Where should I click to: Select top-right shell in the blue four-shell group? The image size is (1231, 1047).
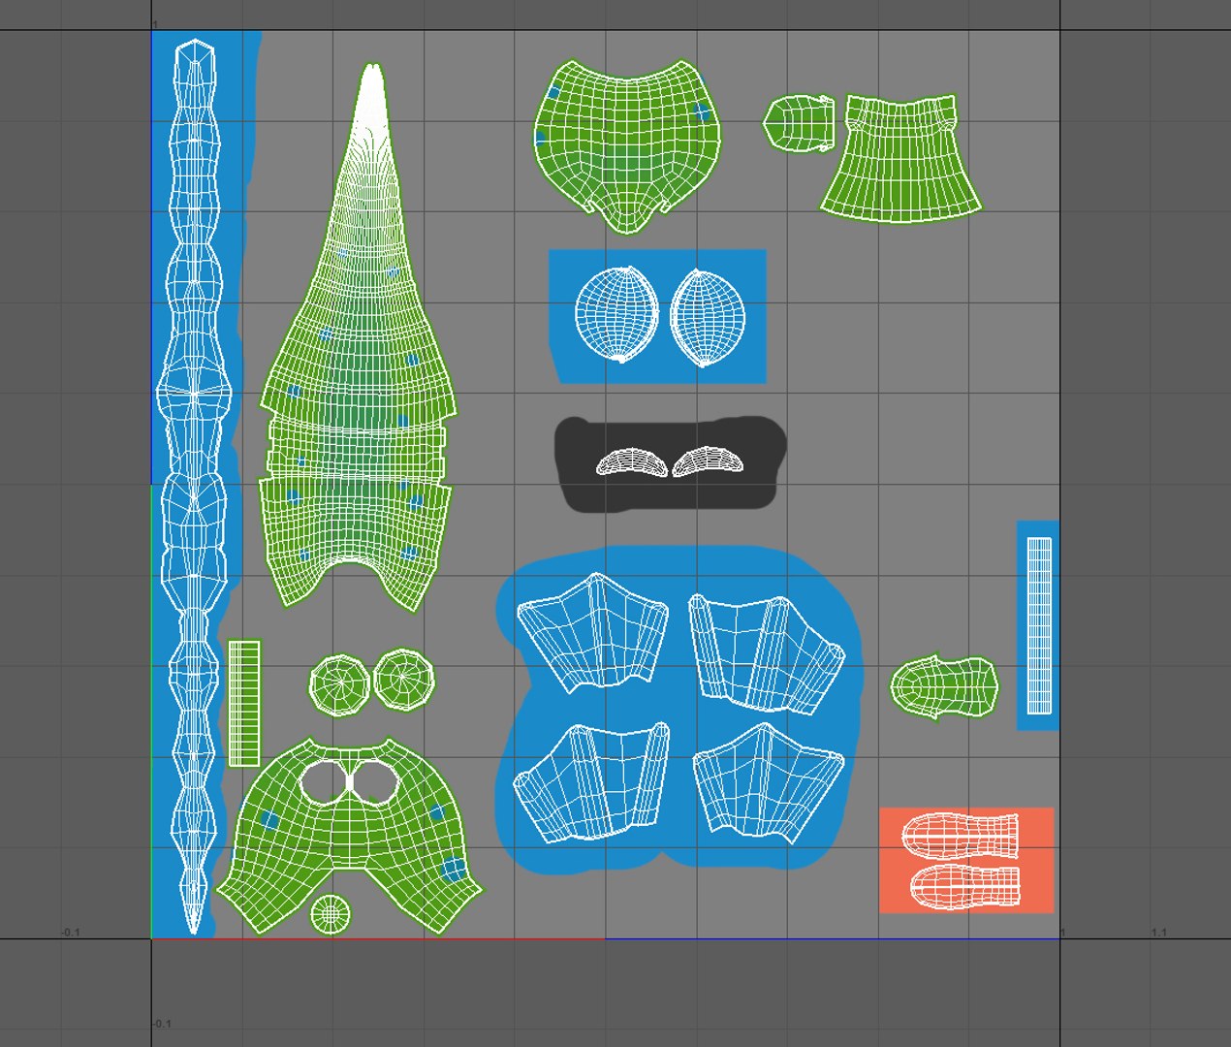[x=765, y=652]
